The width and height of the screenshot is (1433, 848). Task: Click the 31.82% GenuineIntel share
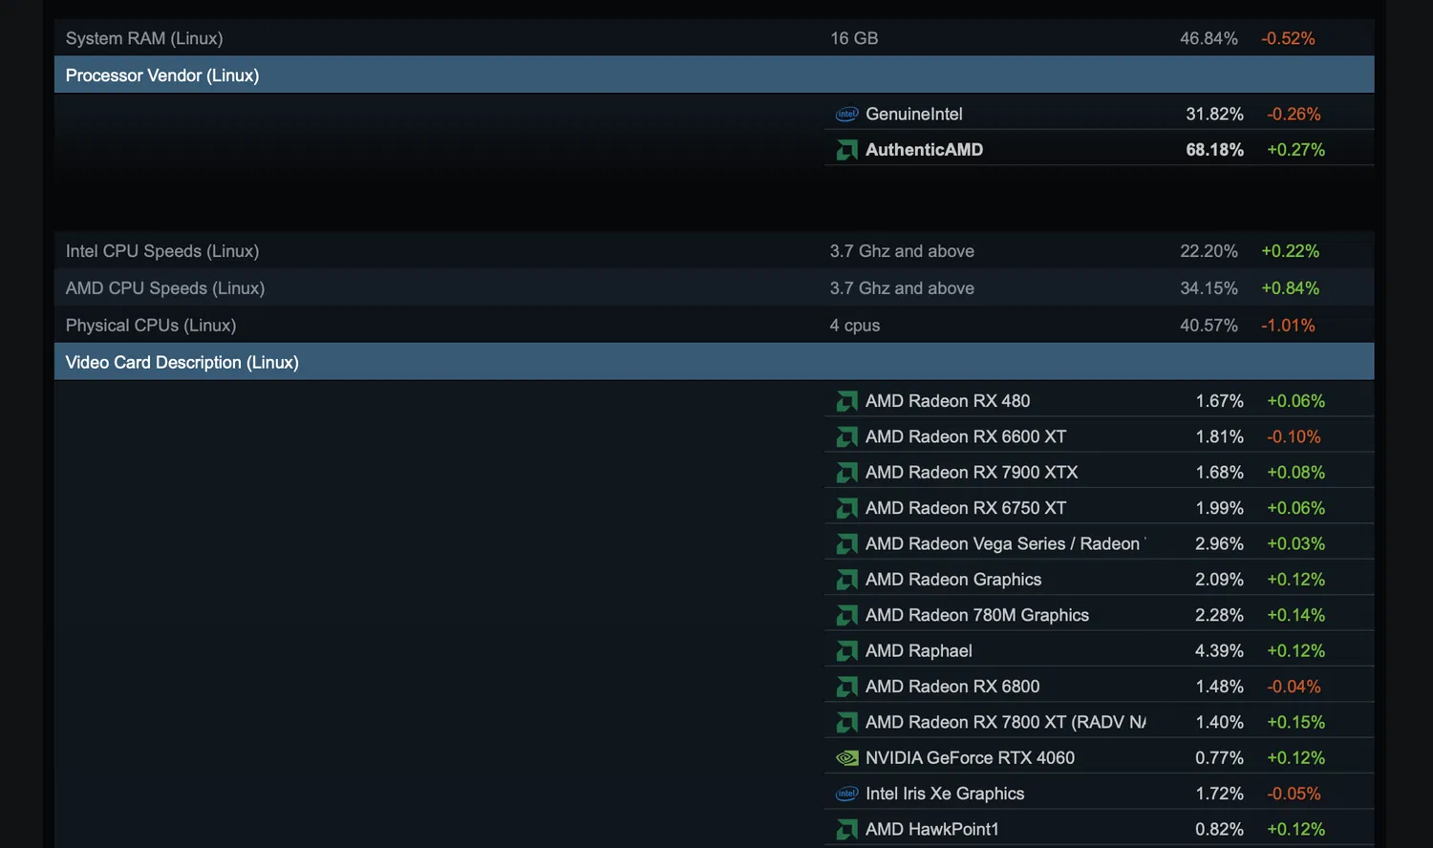1214,115
